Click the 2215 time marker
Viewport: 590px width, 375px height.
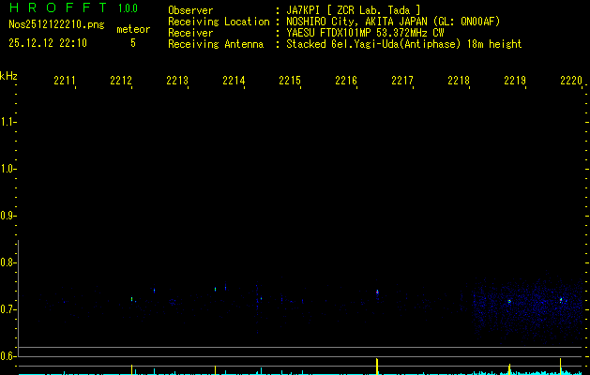click(290, 82)
